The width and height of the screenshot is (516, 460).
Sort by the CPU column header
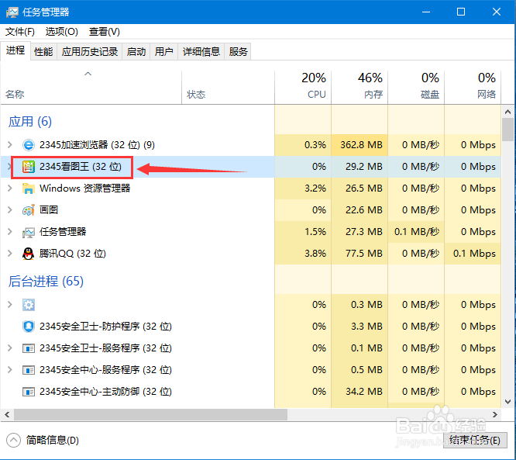click(x=303, y=88)
